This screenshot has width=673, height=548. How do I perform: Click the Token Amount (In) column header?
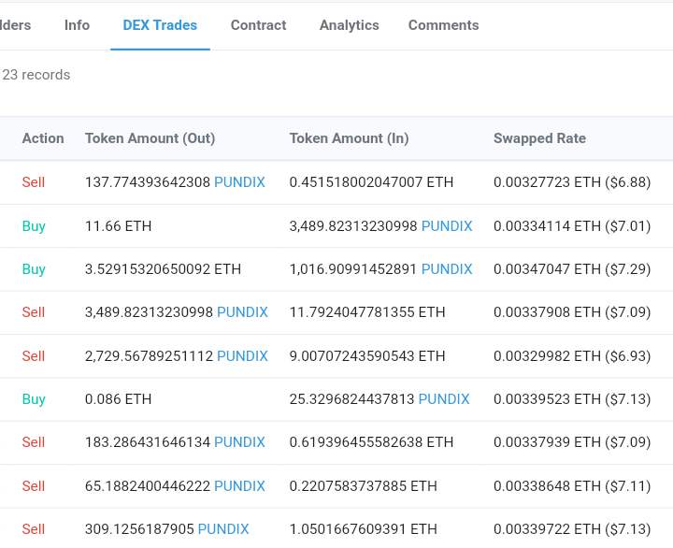coord(349,138)
